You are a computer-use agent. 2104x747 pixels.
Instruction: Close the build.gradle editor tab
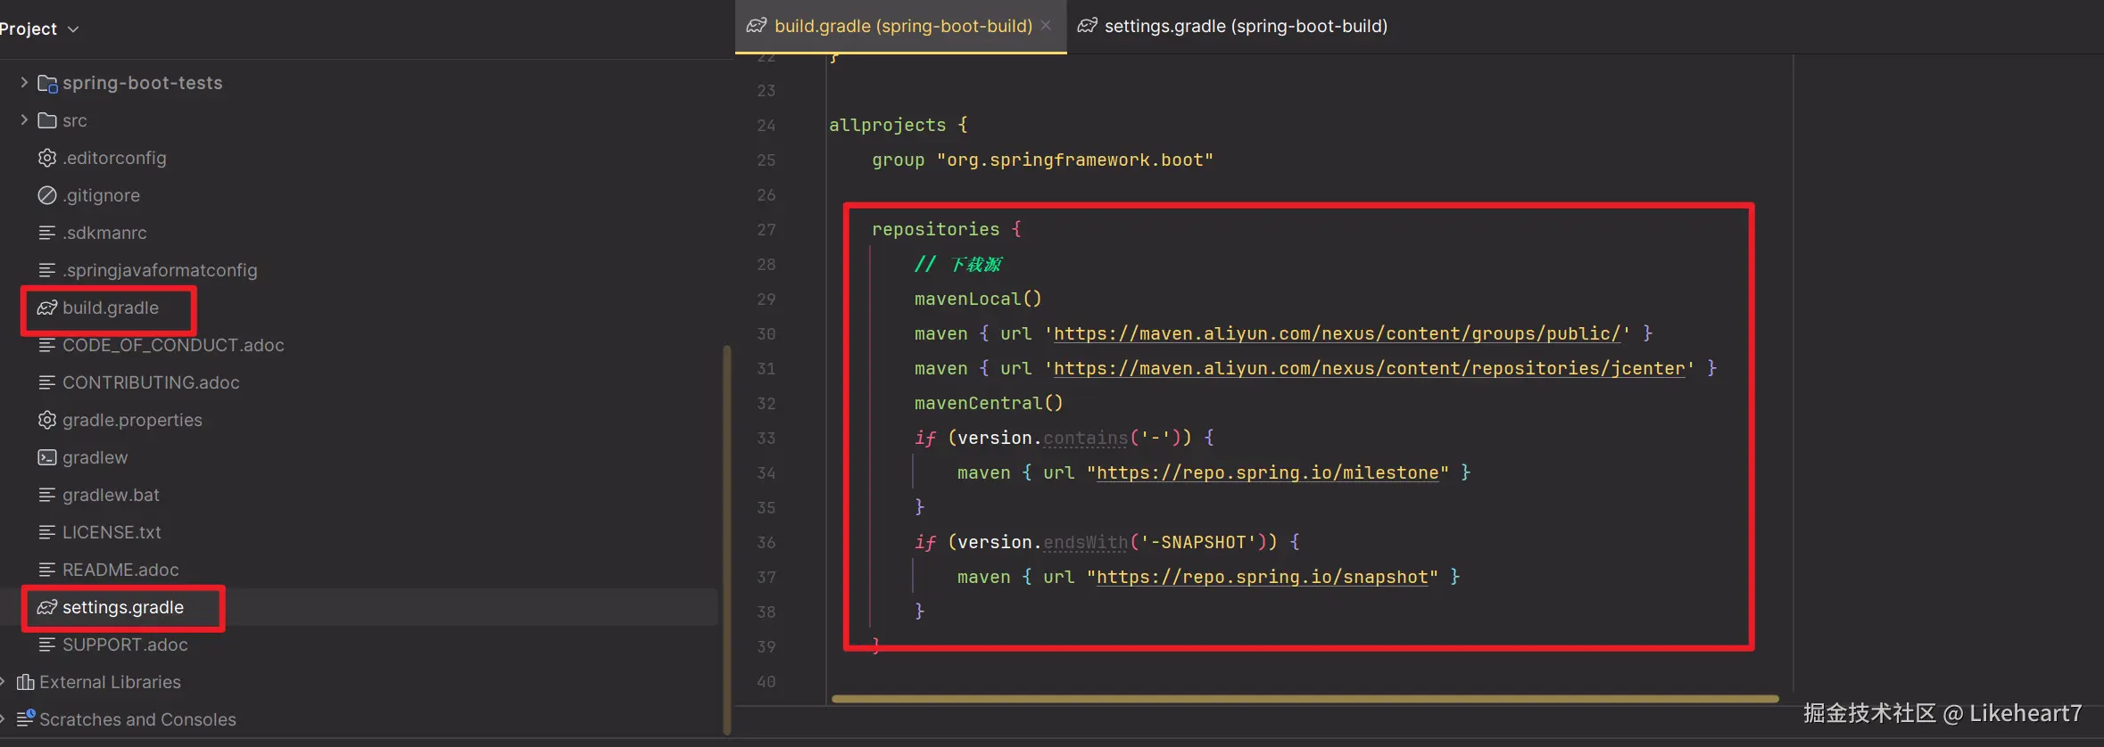pyautogui.click(x=1046, y=25)
